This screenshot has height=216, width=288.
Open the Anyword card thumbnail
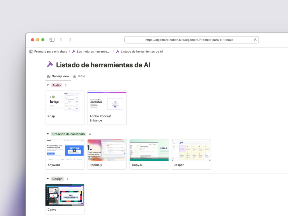pos(65,150)
